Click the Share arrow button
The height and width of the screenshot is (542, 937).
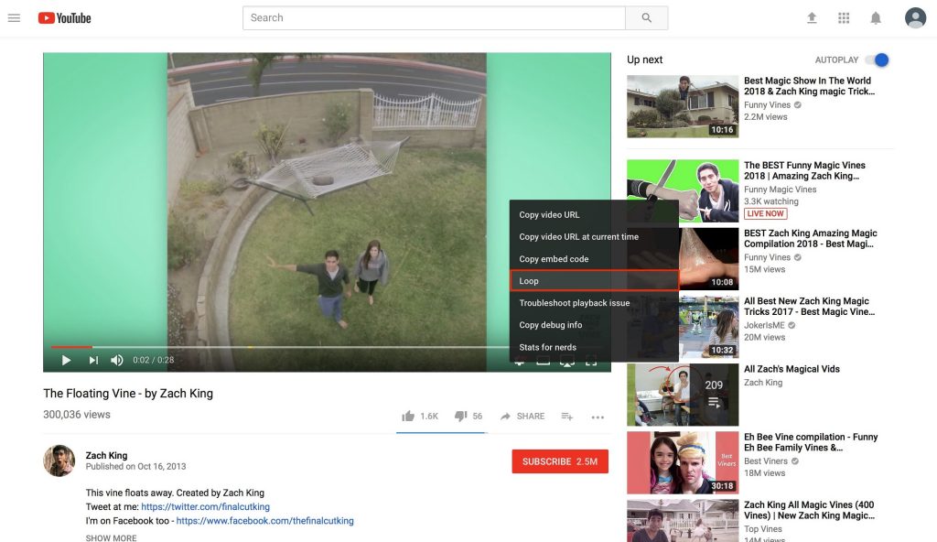click(522, 416)
